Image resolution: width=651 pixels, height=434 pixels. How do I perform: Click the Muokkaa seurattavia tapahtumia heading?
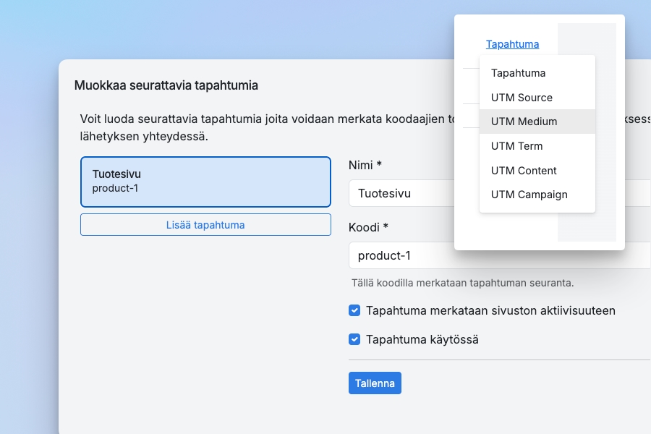click(166, 85)
